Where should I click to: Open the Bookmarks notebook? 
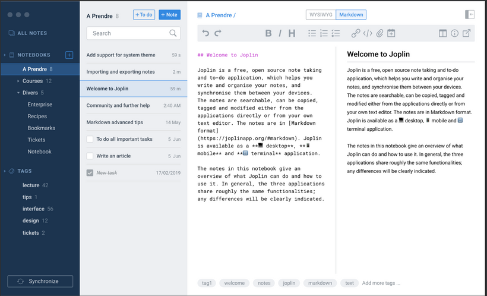coord(42,128)
